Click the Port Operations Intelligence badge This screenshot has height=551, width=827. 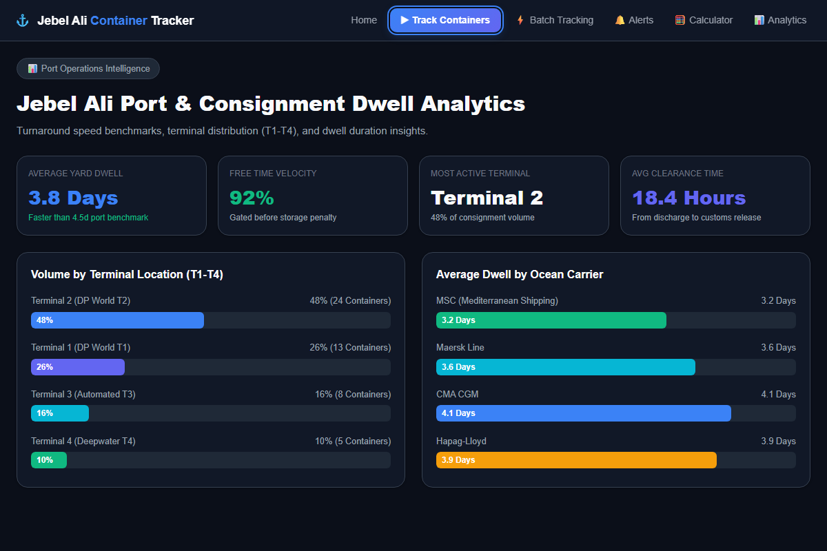click(x=88, y=69)
